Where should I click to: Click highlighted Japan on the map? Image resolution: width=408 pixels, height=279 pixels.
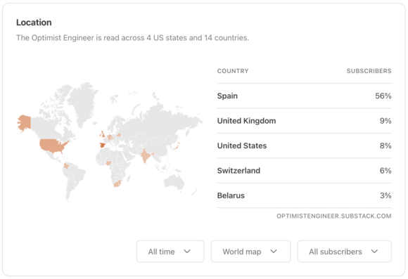tap(176, 147)
